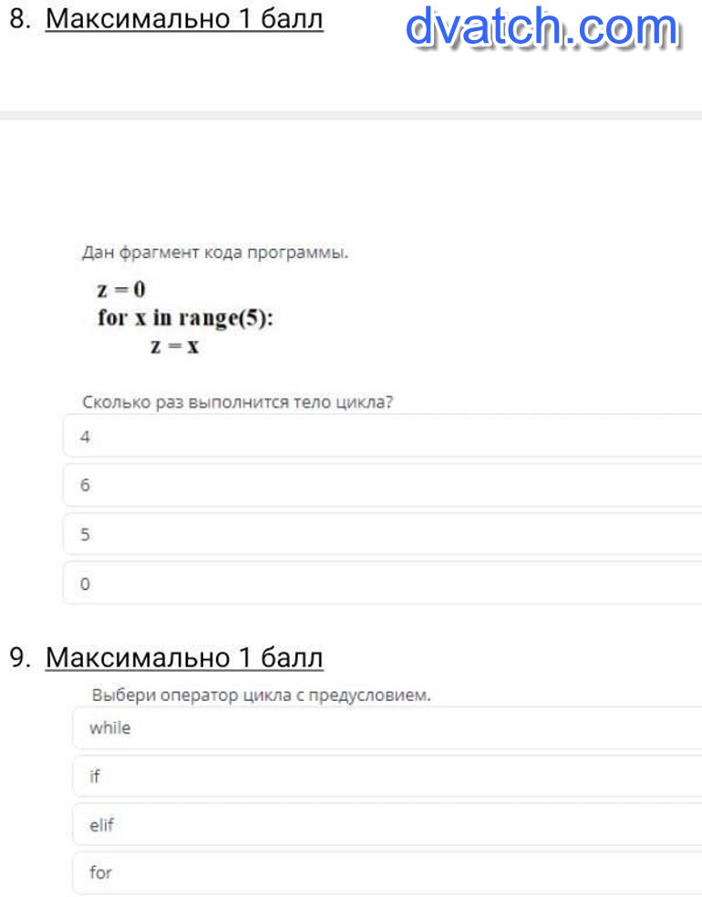The height and width of the screenshot is (897, 702).
Task: Click the 'z = 0' code line
Action: coord(121,290)
